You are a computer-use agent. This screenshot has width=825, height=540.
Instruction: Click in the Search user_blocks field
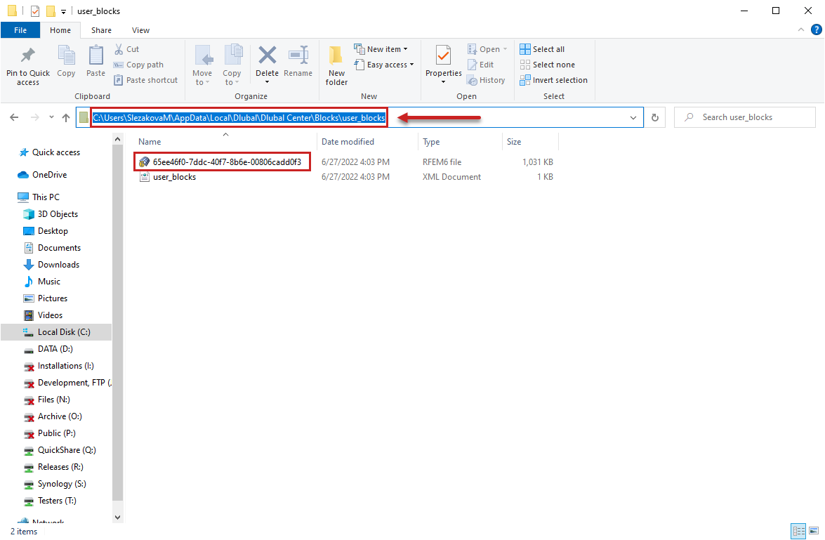tap(744, 117)
